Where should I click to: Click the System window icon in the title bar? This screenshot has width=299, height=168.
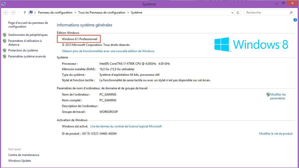click(4, 4)
